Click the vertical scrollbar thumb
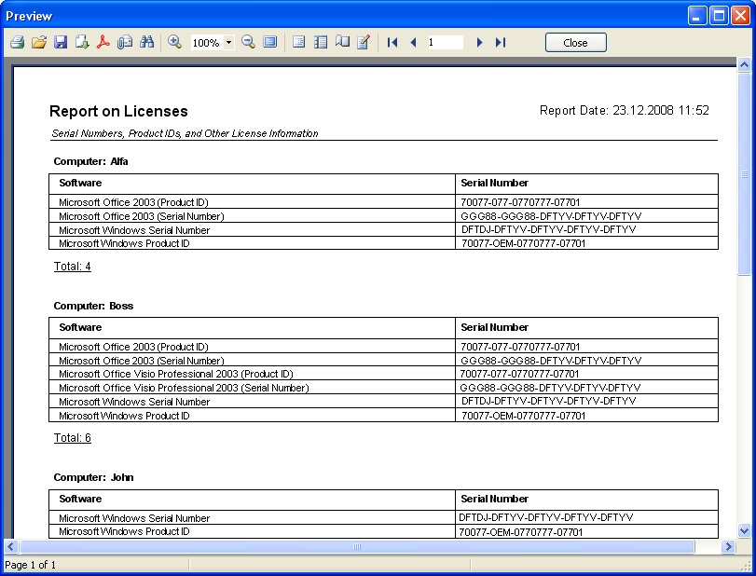 745,173
